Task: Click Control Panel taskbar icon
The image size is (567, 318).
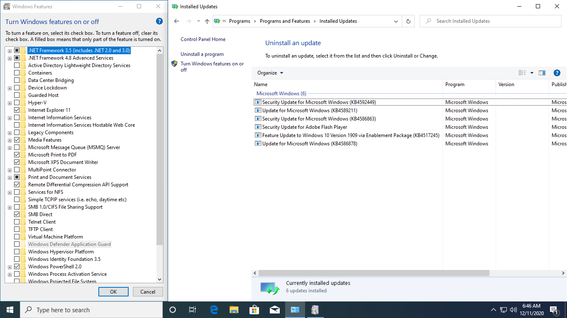Action: 295,310
